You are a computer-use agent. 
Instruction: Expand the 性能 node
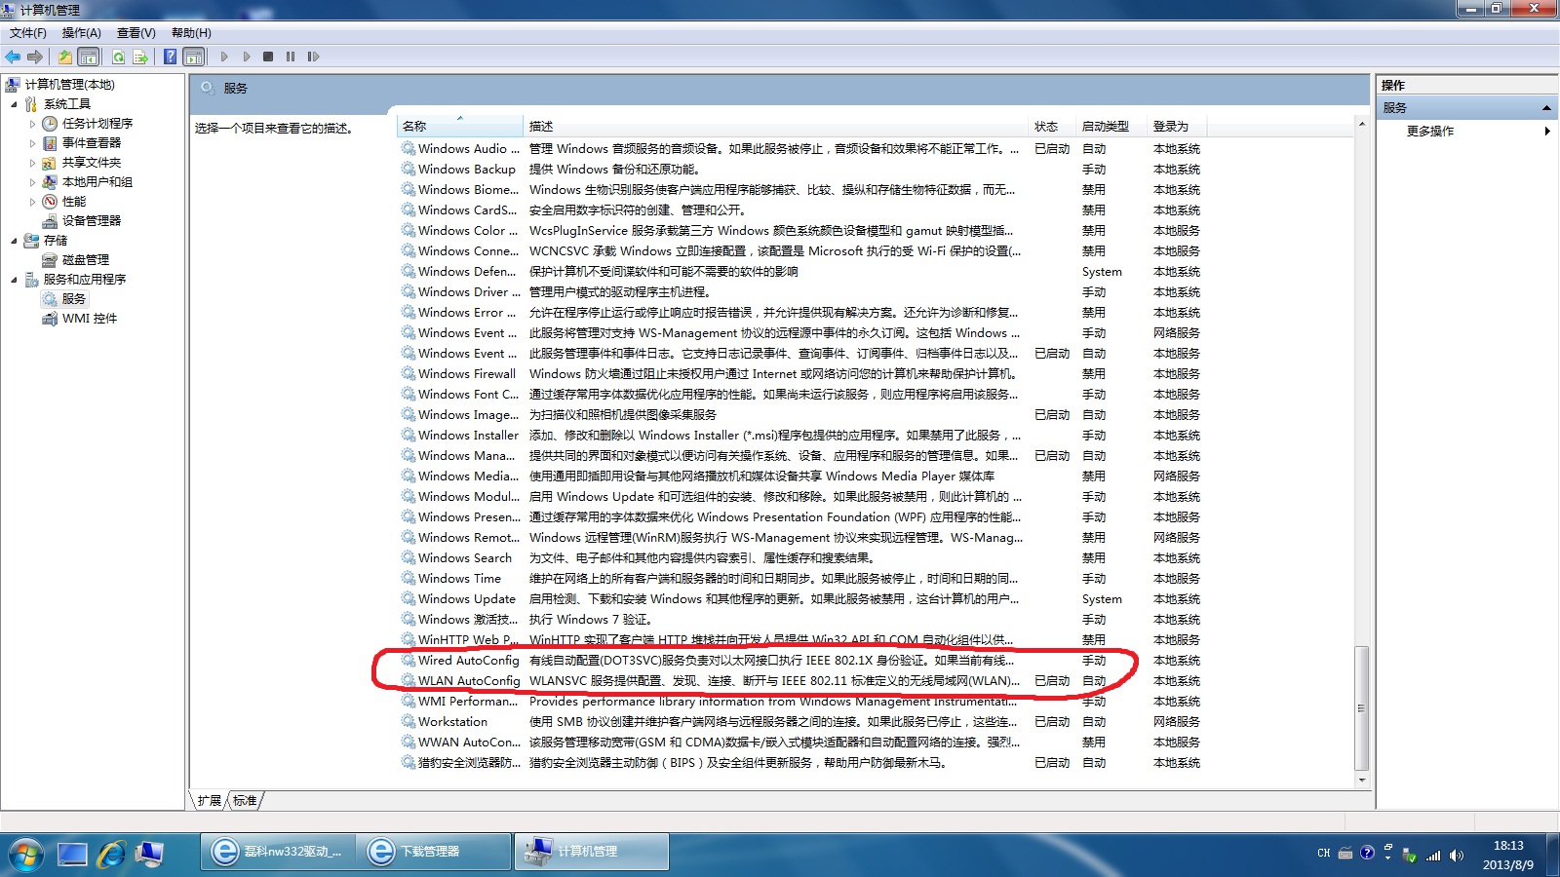(32, 202)
